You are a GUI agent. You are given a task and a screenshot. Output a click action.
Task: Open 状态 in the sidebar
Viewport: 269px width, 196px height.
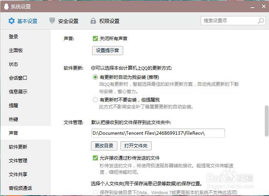[26, 64]
